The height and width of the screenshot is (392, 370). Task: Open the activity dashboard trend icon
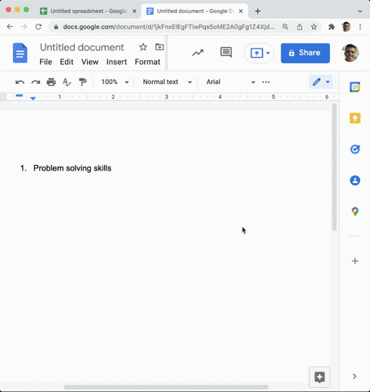pyautogui.click(x=198, y=52)
